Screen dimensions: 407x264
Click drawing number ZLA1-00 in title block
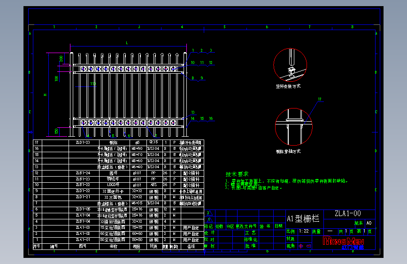pyautogui.click(x=347, y=214)
